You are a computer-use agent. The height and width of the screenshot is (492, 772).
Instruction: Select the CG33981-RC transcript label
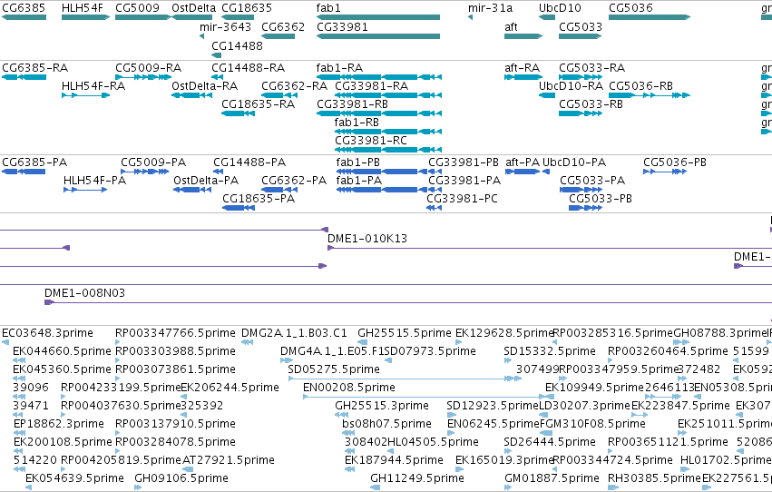371,141
